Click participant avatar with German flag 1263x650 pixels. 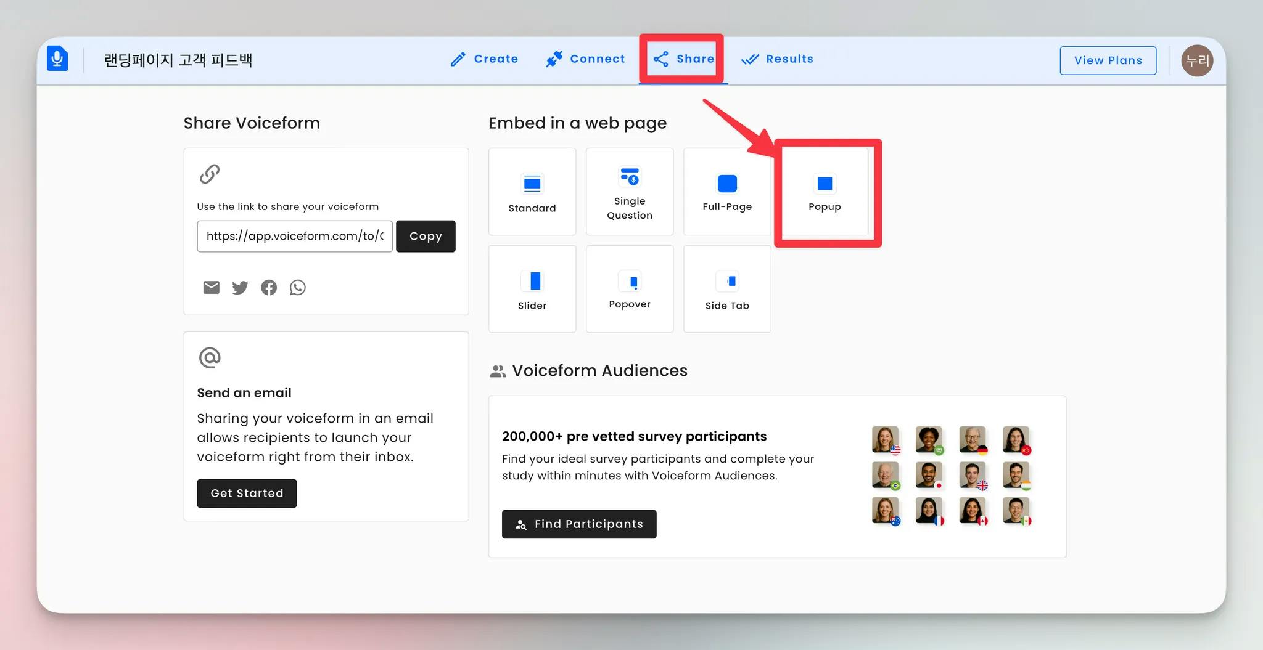coord(973,440)
